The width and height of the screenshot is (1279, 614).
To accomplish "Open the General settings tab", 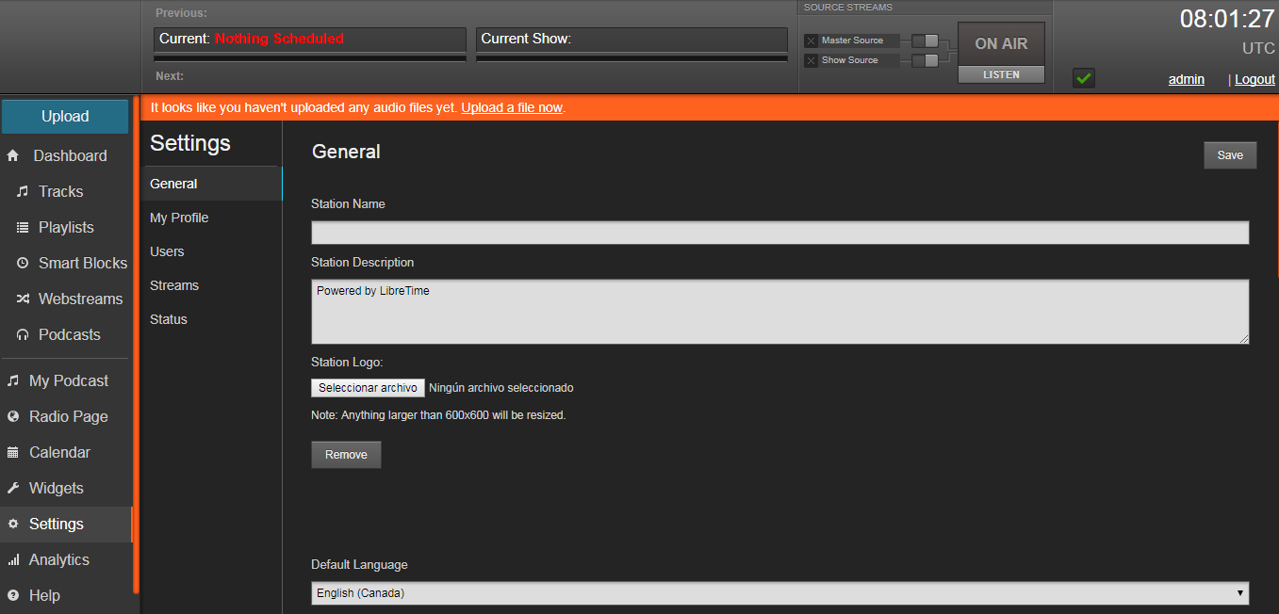I will click(x=211, y=184).
